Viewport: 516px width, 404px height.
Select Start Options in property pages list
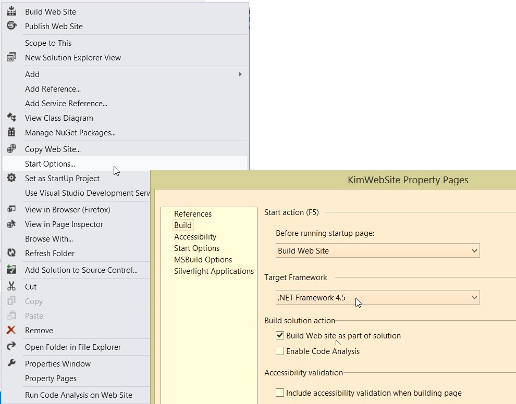[x=197, y=248]
